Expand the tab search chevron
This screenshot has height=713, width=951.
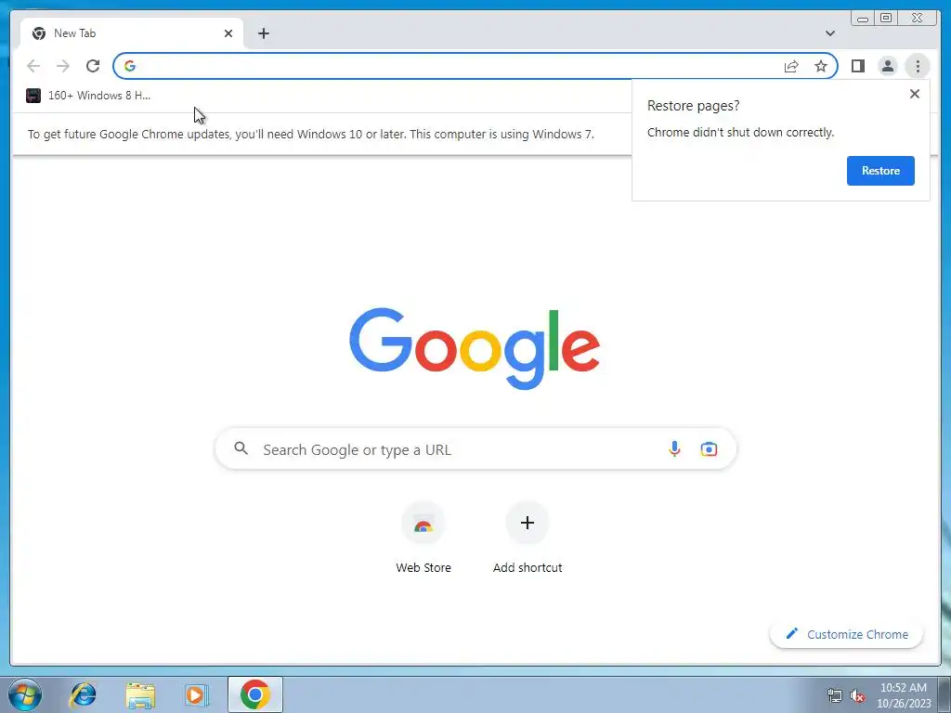pyautogui.click(x=830, y=33)
